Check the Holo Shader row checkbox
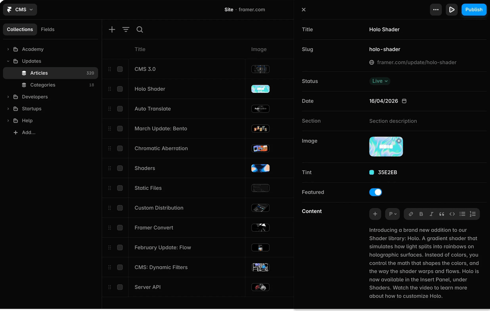 point(120,89)
